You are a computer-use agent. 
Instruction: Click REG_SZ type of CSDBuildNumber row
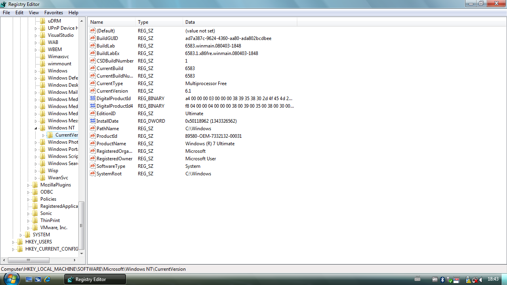click(145, 61)
